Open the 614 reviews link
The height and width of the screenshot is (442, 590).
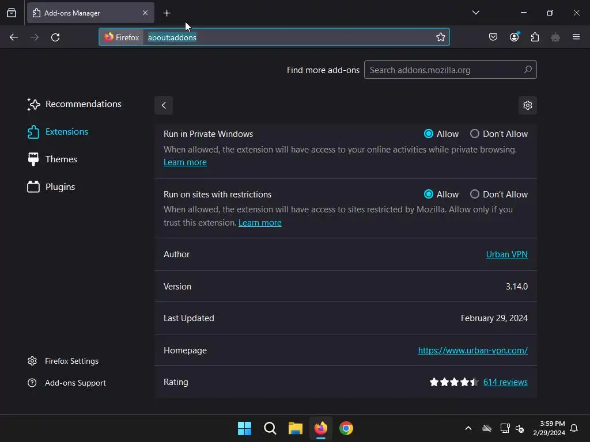coord(505,382)
